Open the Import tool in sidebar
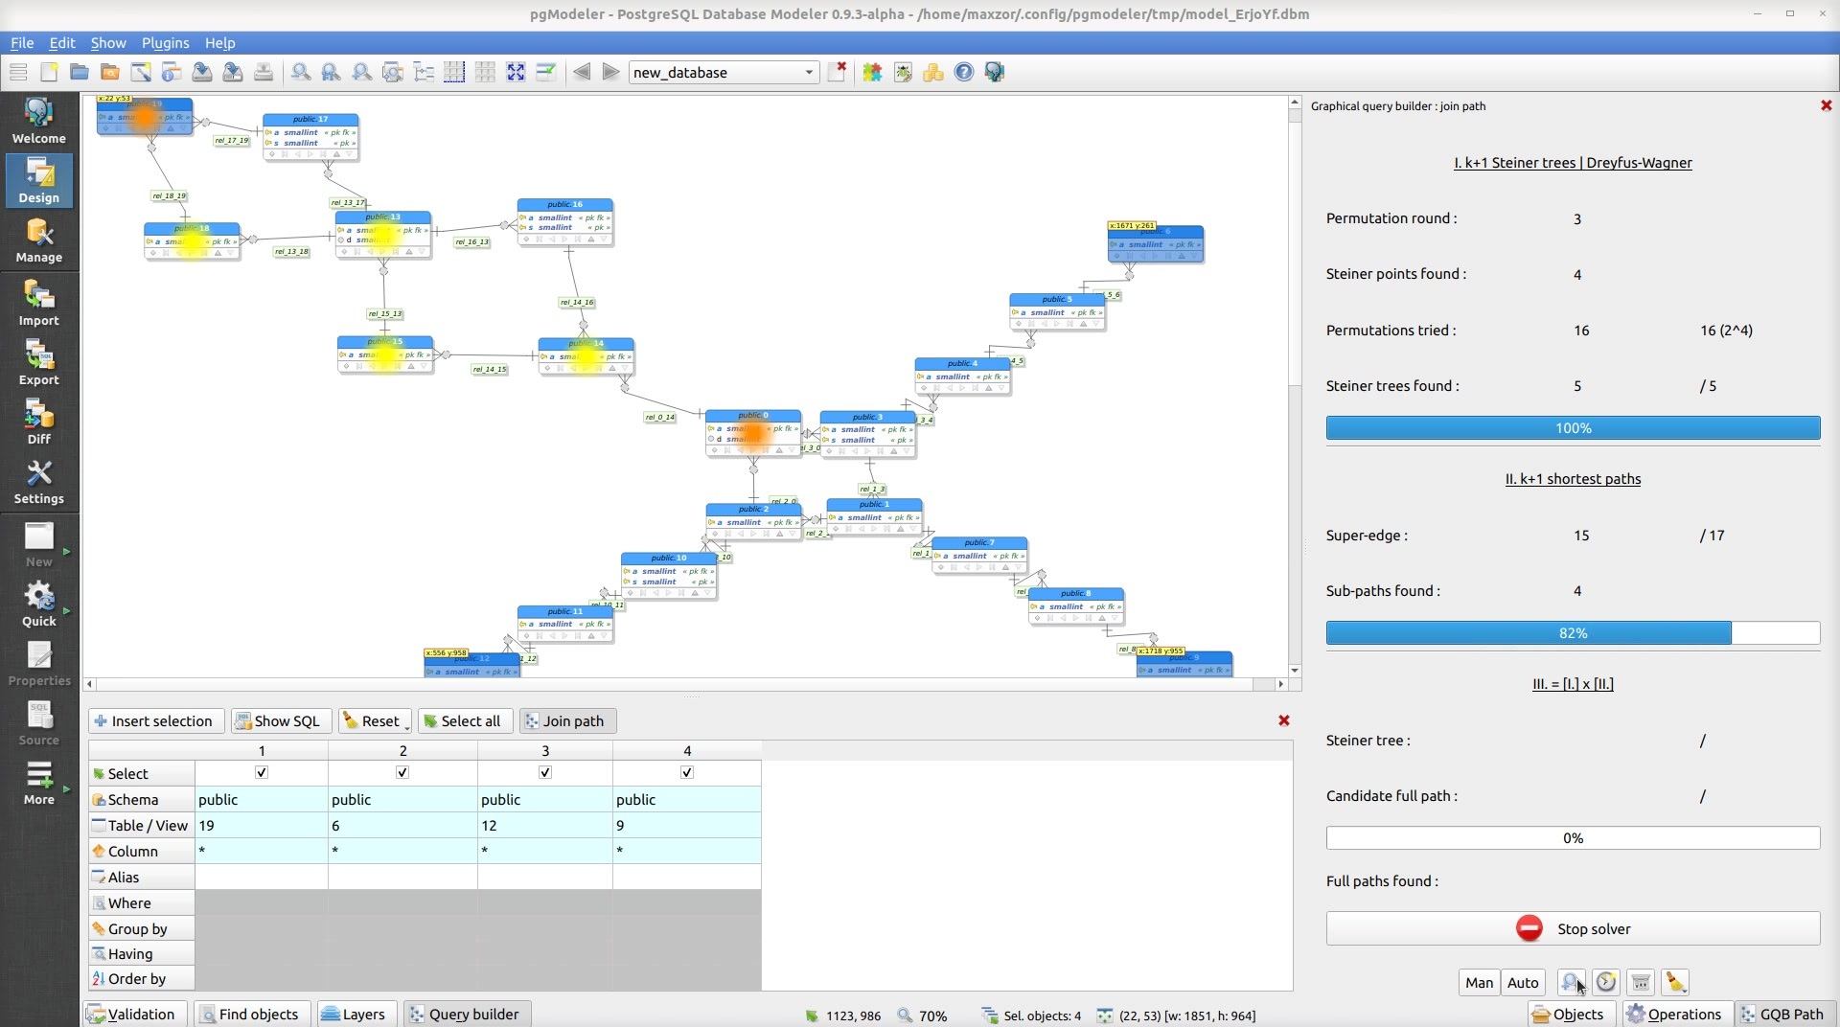 [x=38, y=303]
